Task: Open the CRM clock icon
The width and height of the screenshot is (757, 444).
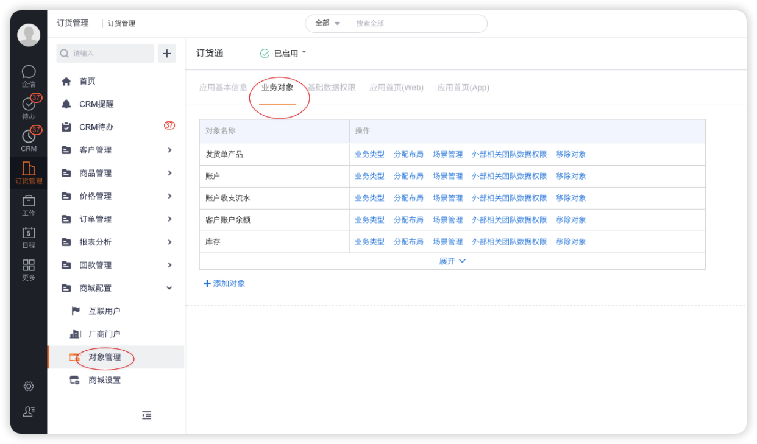Action: (29, 136)
